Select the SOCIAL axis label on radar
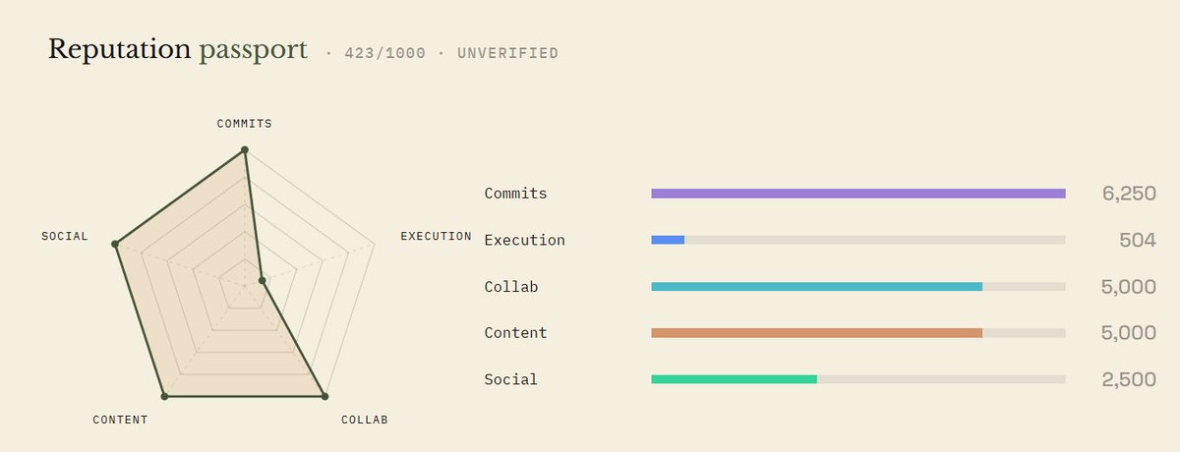Viewport: 1180px width, 452px height. point(65,236)
